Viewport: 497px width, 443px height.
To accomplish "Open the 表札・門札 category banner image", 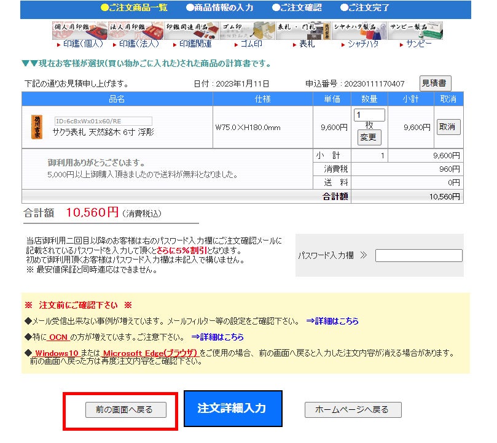I will click(x=303, y=31).
